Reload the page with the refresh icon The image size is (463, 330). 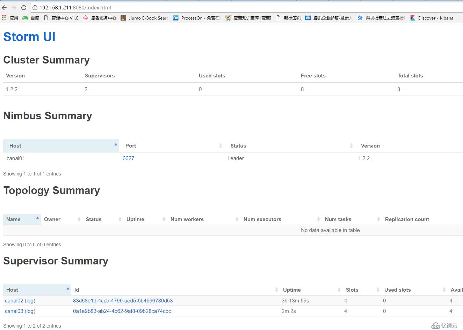(x=24, y=7)
